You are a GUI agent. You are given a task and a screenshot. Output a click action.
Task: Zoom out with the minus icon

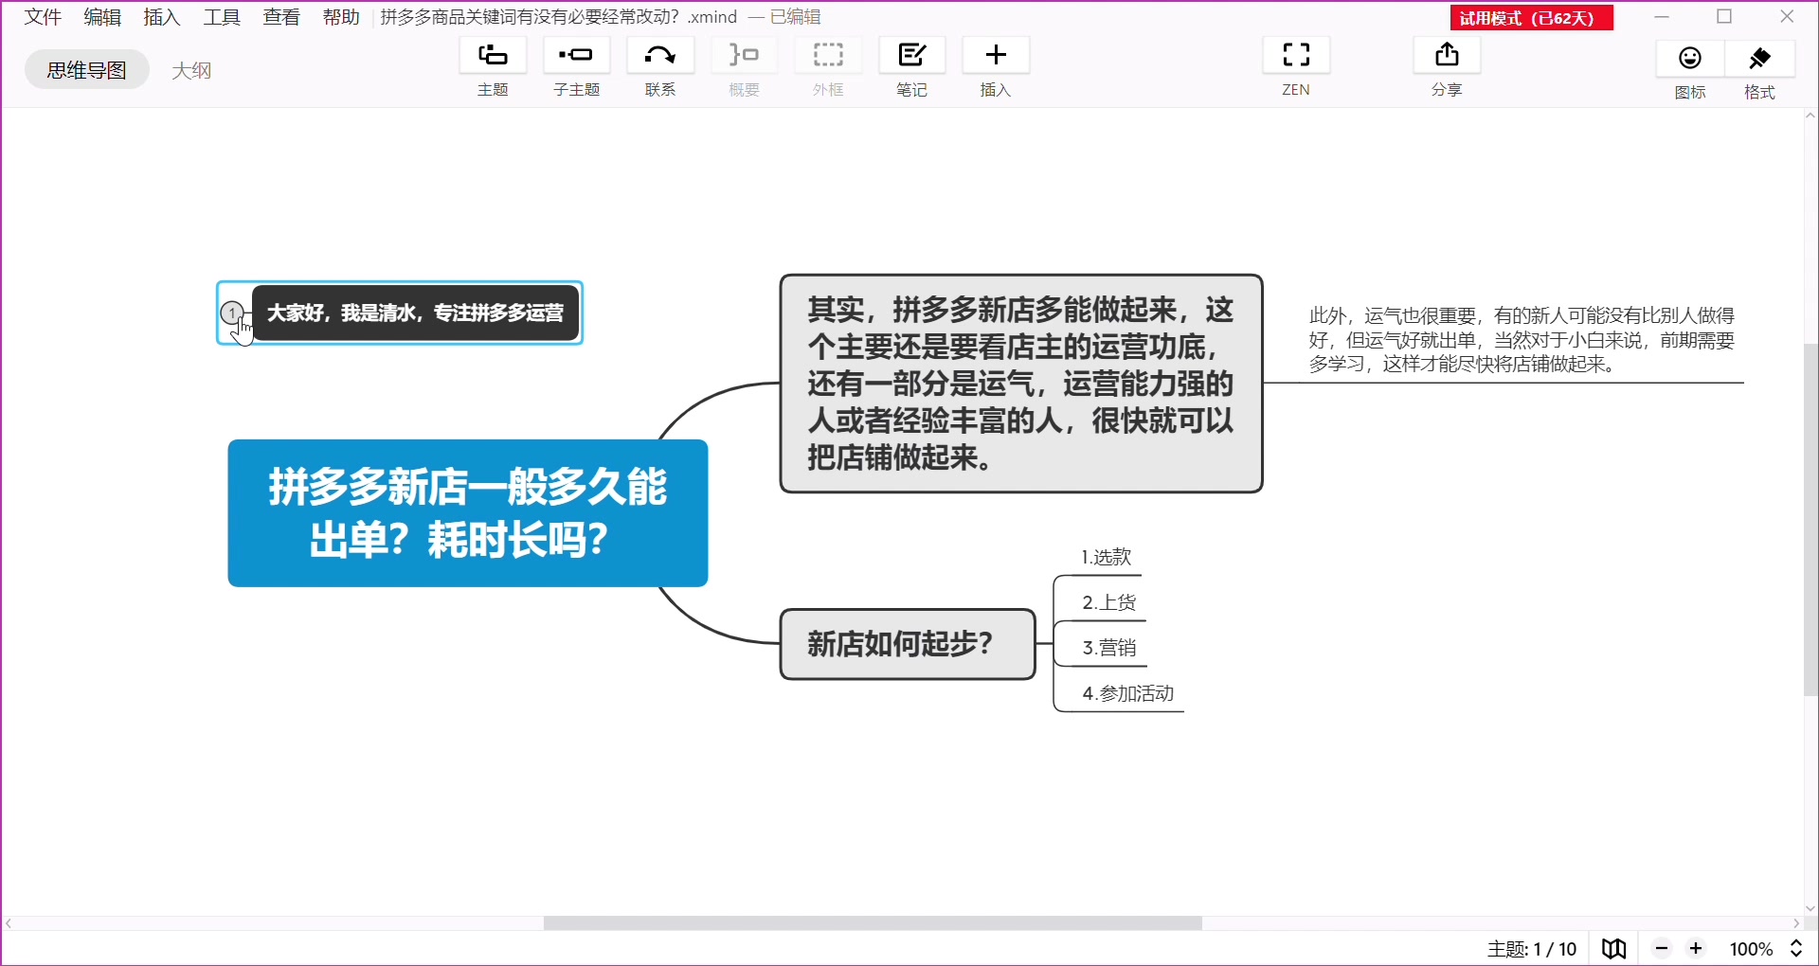click(x=1662, y=948)
